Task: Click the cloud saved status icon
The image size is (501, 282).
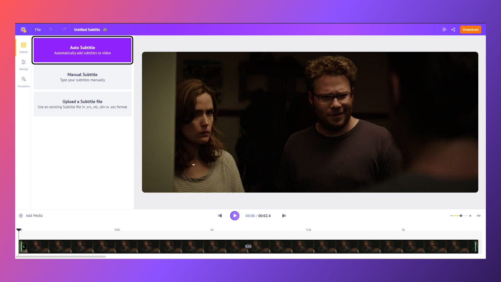Action: pyautogui.click(x=105, y=30)
